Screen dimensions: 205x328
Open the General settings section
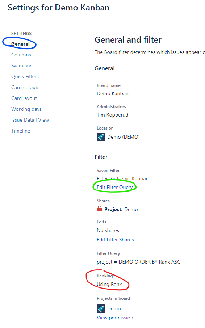20,44
